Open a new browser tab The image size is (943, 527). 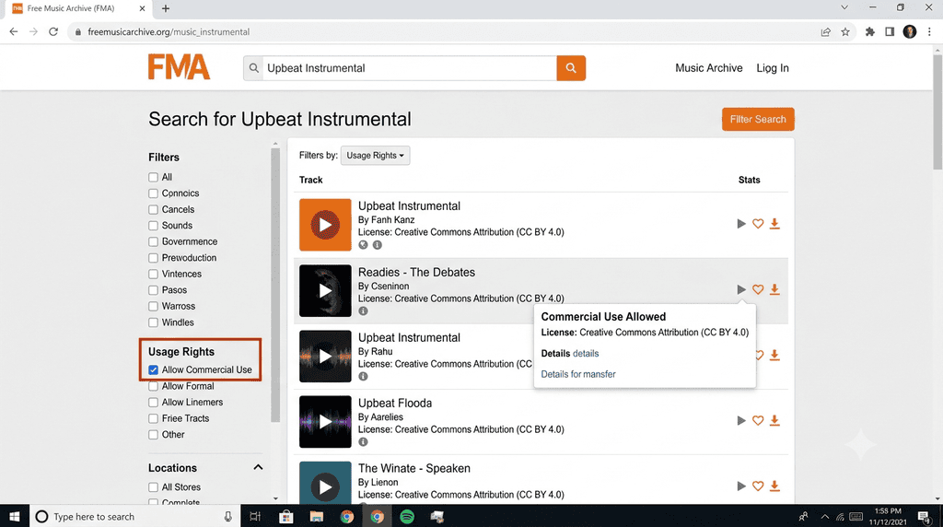[166, 8]
